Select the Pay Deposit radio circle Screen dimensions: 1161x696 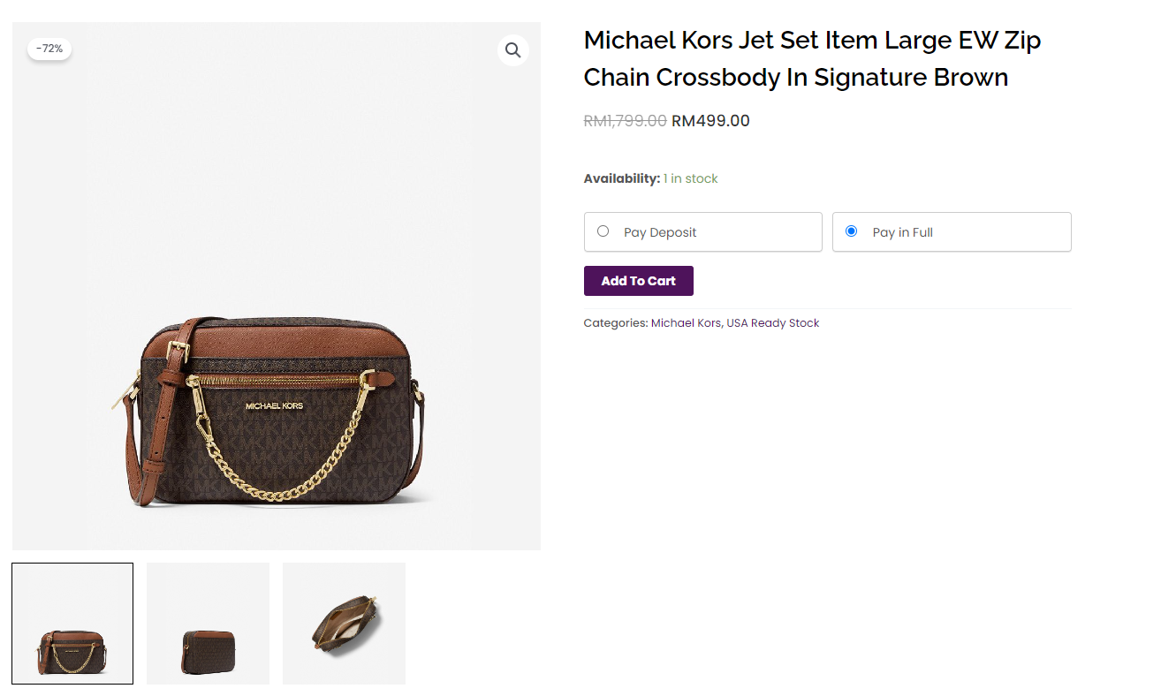coord(603,231)
